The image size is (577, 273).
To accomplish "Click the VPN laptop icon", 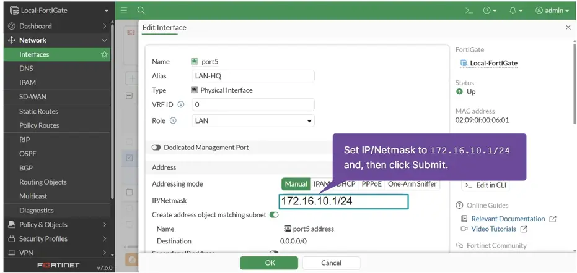I will (12, 253).
